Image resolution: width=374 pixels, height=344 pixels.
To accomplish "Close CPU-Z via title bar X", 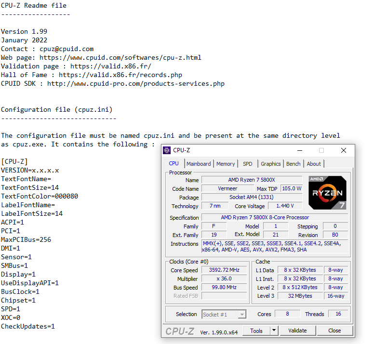I will pos(344,150).
